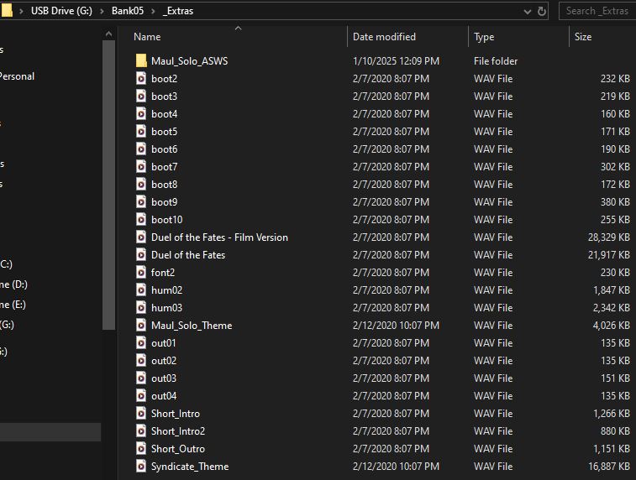Viewport: 636px width, 480px height.
Task: Select the Maul_Solo_Theme file name
Action: pos(192,326)
